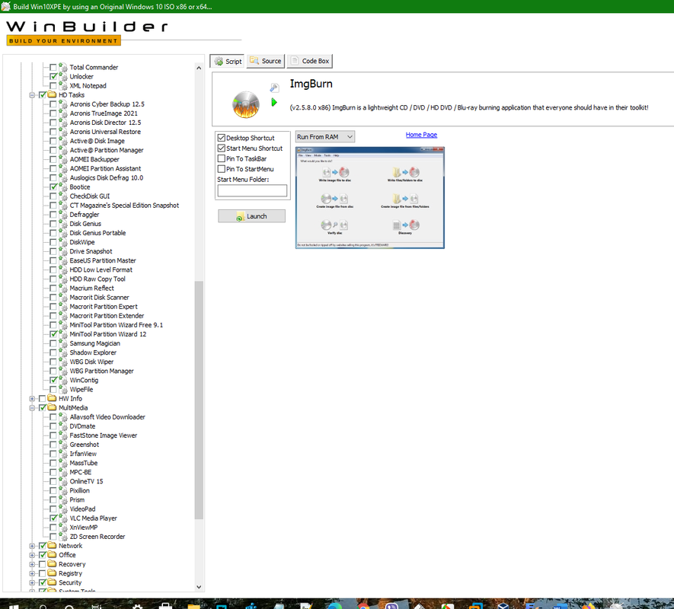Viewport: 674px width, 609px height.
Task: Click the folder icon of HW Info
Action: [52, 398]
